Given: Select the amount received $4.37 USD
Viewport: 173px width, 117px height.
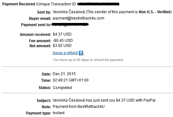Looking at the screenshot, I should tap(62, 34).
